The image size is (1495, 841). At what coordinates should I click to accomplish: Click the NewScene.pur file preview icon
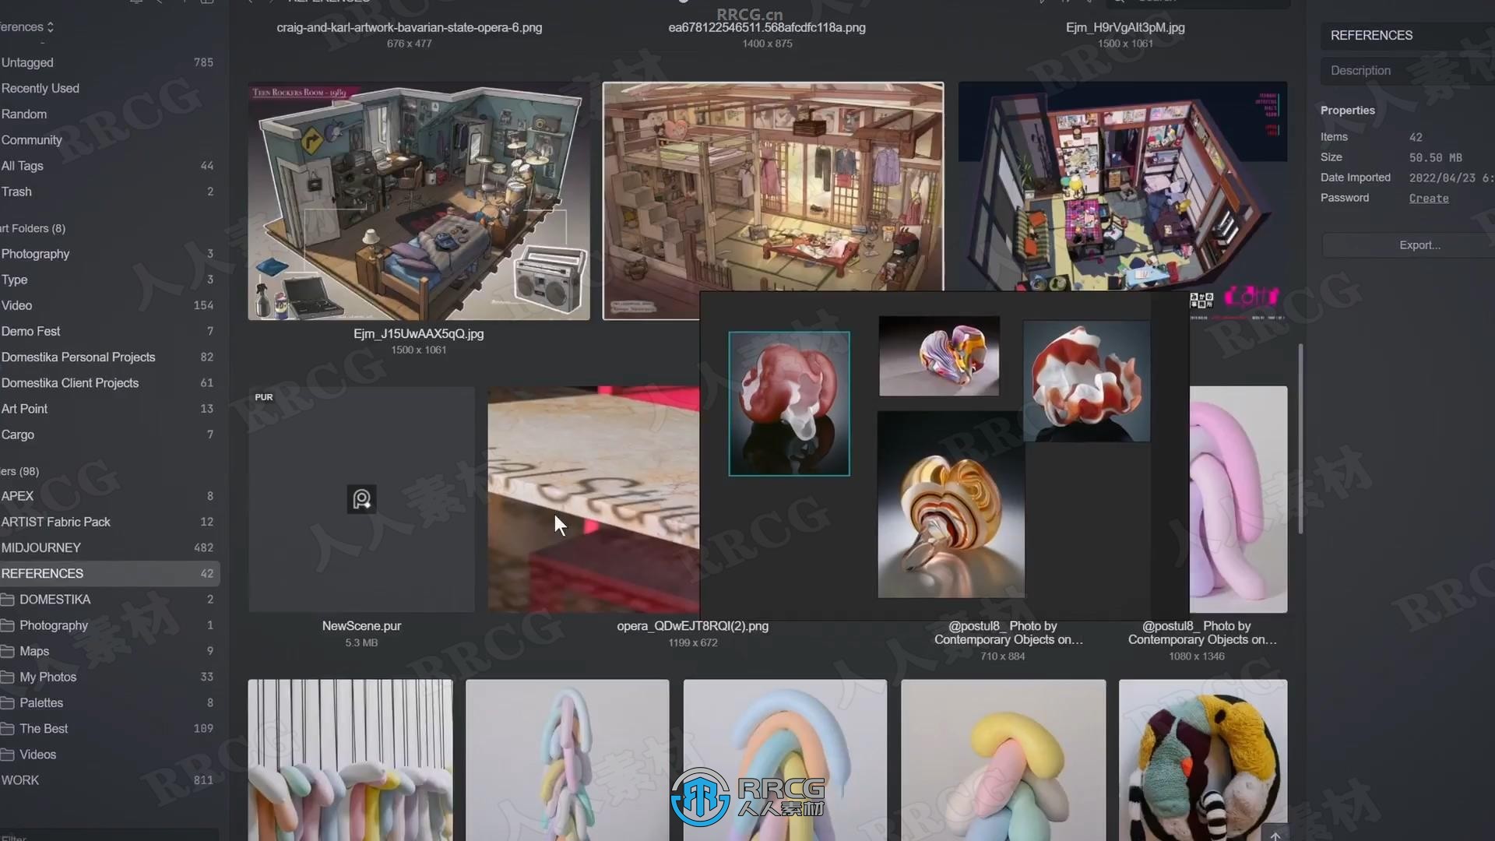[361, 499]
